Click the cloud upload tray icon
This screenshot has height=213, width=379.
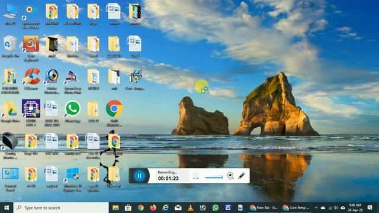click(343, 208)
